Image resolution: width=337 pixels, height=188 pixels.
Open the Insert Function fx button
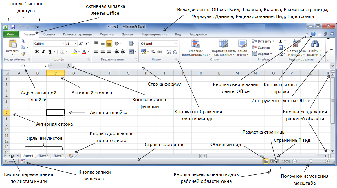69,66
